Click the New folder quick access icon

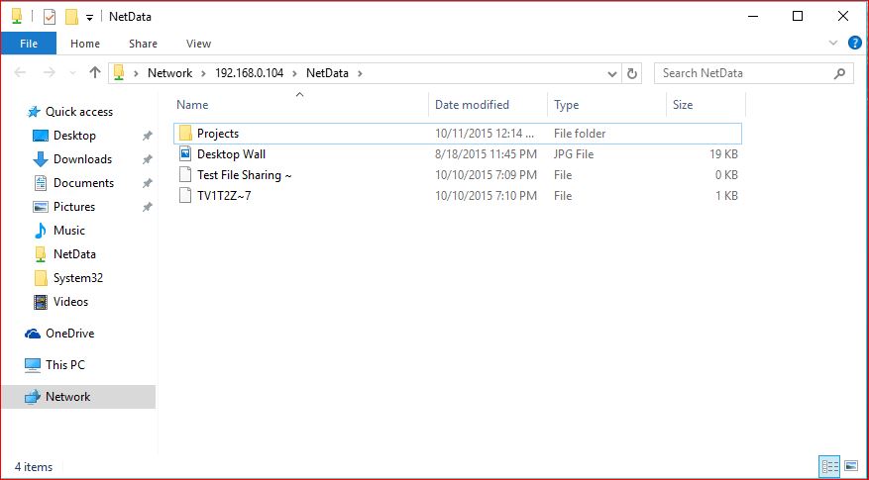(x=71, y=17)
